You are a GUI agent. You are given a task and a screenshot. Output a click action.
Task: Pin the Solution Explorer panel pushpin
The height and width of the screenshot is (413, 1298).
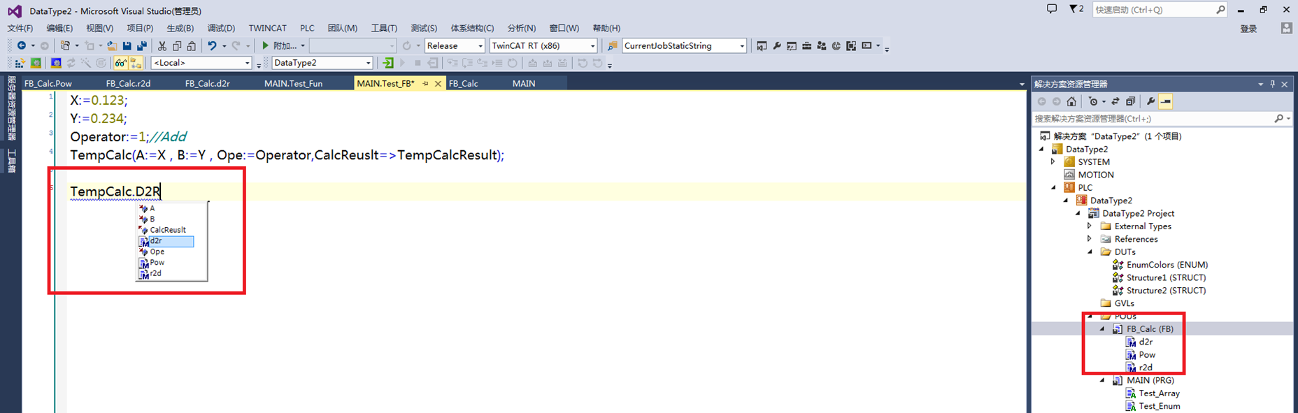[x=1272, y=84]
